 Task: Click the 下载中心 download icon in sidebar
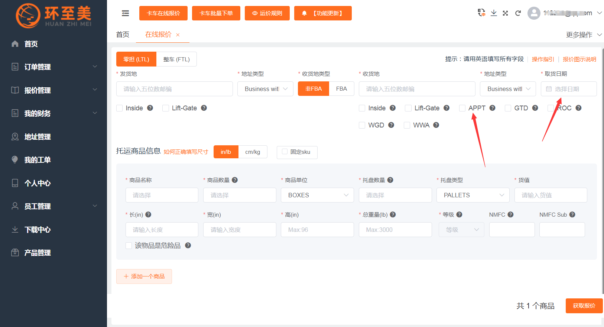point(15,229)
